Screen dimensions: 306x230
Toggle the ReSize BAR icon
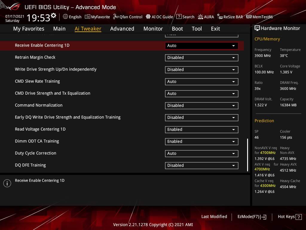220,17
